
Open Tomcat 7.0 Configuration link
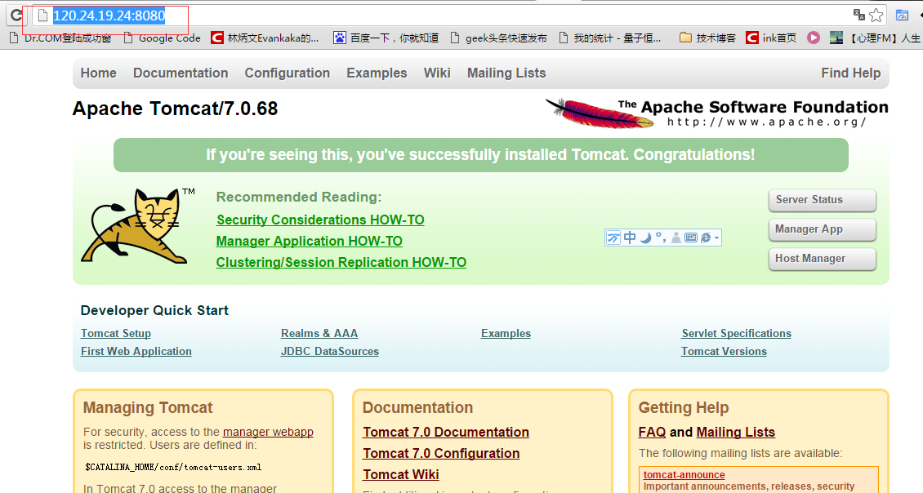click(x=441, y=454)
